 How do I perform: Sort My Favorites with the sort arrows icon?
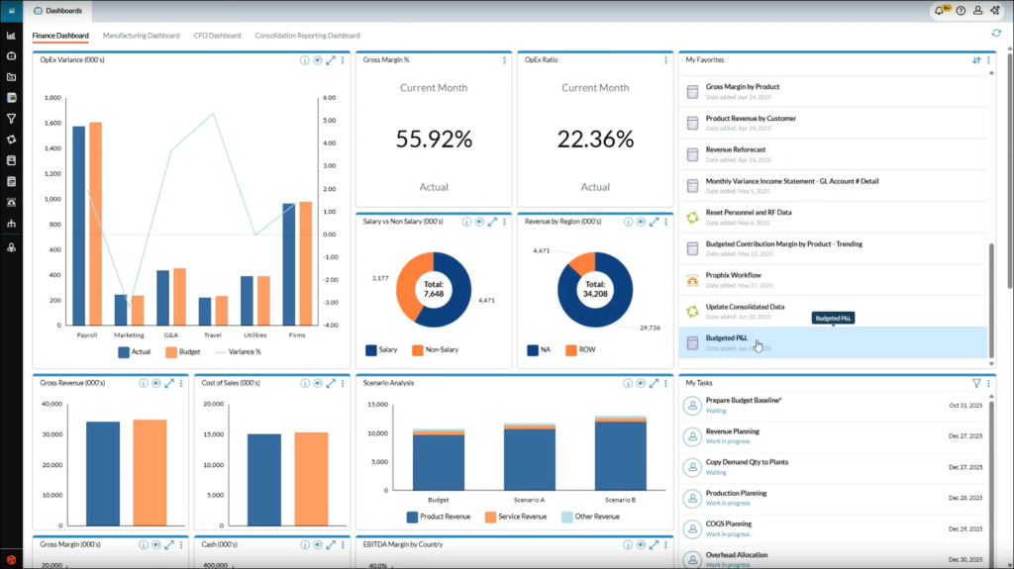(976, 60)
